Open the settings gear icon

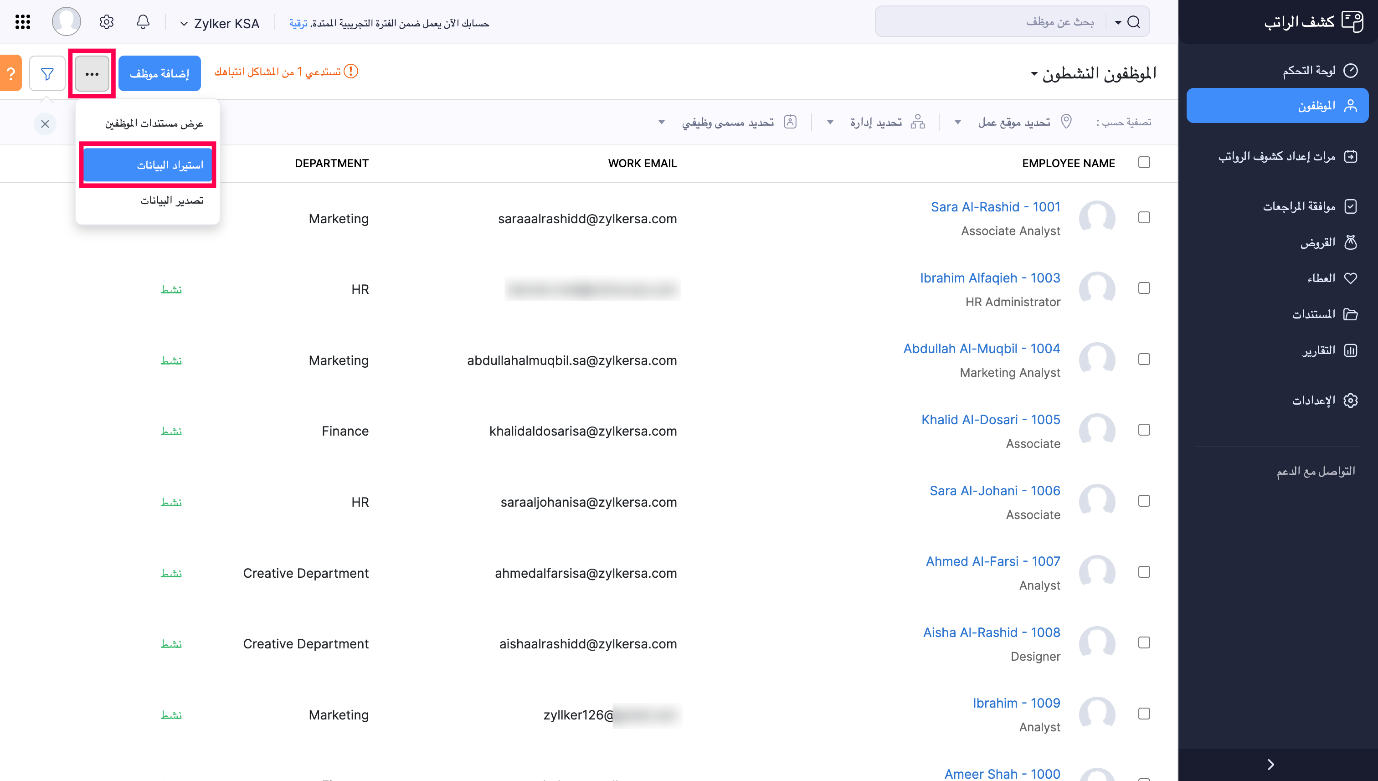(x=106, y=22)
